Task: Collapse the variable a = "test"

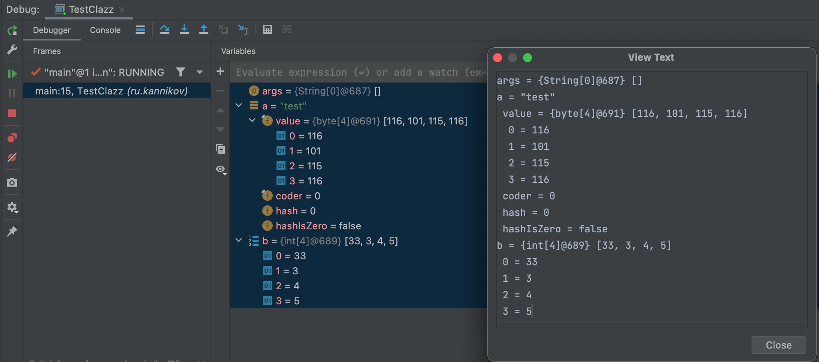Action: pyautogui.click(x=239, y=105)
